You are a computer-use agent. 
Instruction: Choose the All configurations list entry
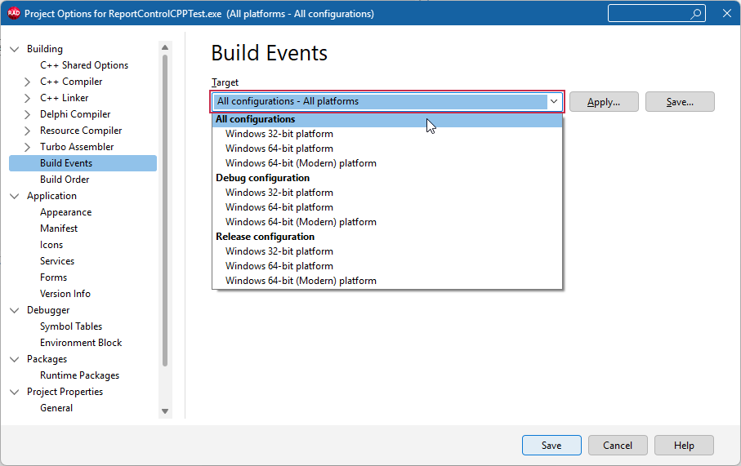tap(387, 119)
